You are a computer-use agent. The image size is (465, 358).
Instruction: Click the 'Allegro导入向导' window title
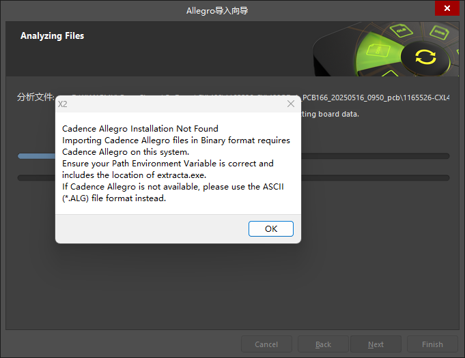pyautogui.click(x=217, y=11)
